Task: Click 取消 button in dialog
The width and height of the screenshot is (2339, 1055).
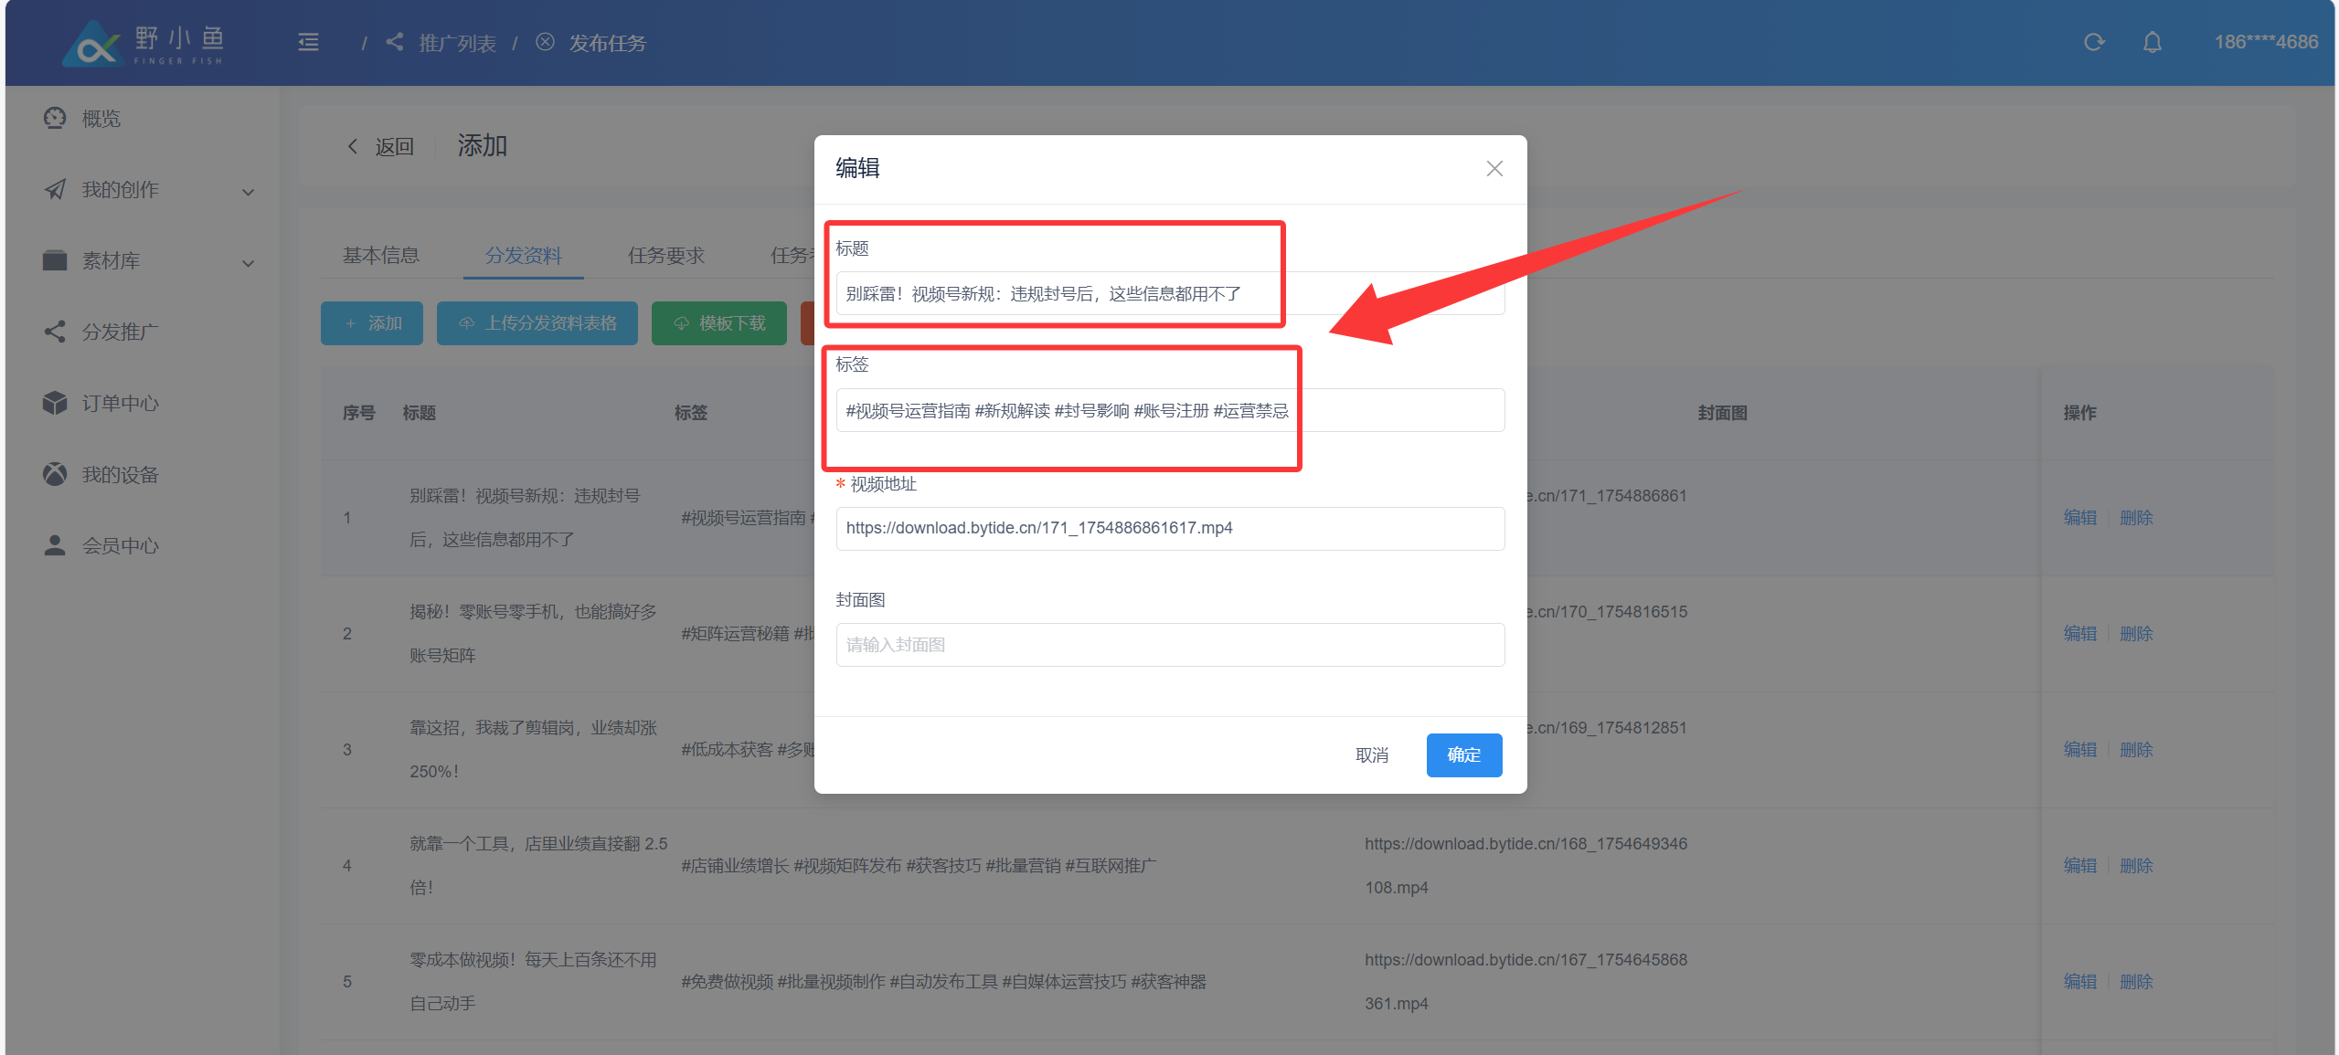Action: (1371, 754)
